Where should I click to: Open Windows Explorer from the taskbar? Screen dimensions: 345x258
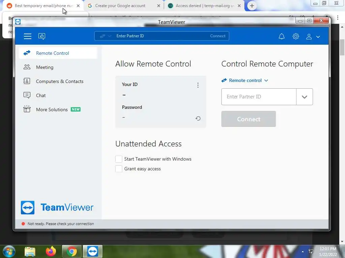point(30,251)
